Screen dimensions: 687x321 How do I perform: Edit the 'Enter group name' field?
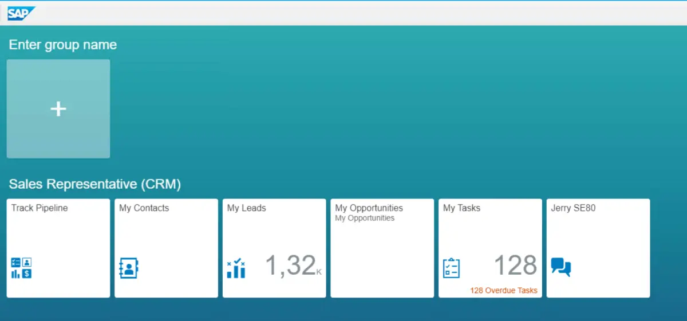(x=63, y=45)
